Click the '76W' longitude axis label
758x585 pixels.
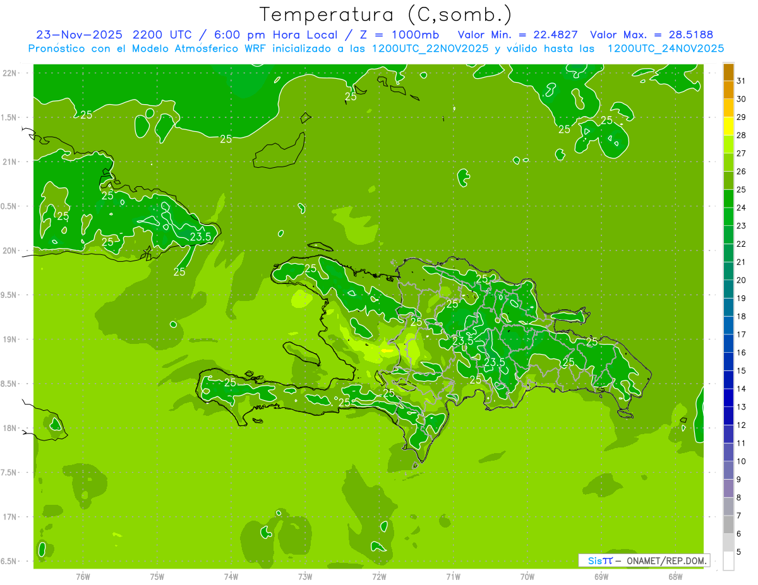point(83,577)
